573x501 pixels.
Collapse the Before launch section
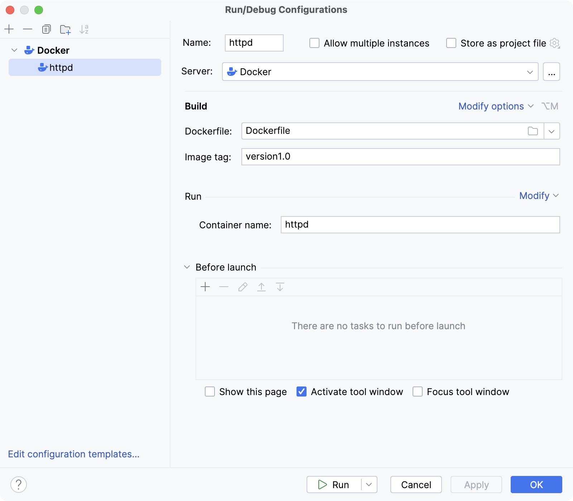(187, 267)
